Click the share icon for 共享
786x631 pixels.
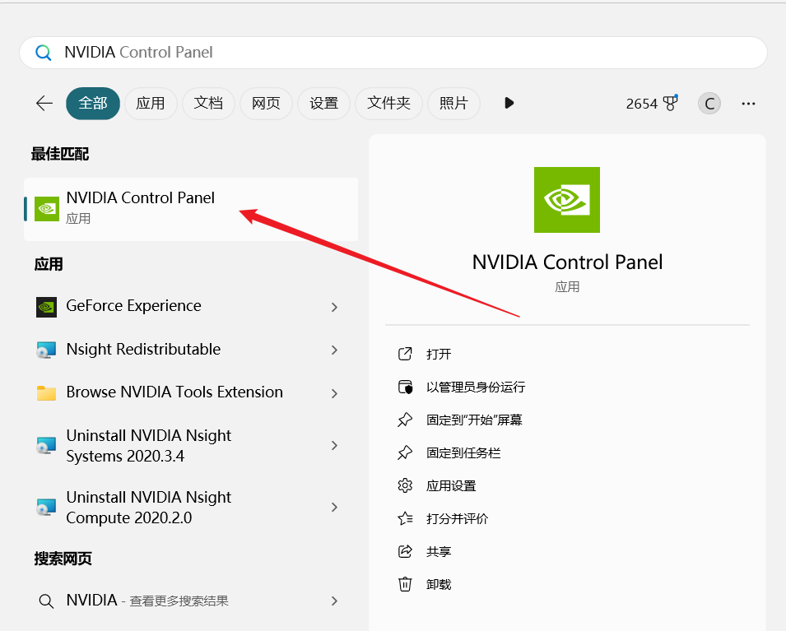point(405,551)
